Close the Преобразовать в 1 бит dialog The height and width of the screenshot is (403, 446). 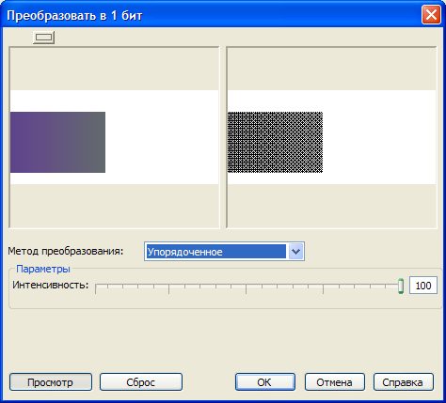point(431,15)
